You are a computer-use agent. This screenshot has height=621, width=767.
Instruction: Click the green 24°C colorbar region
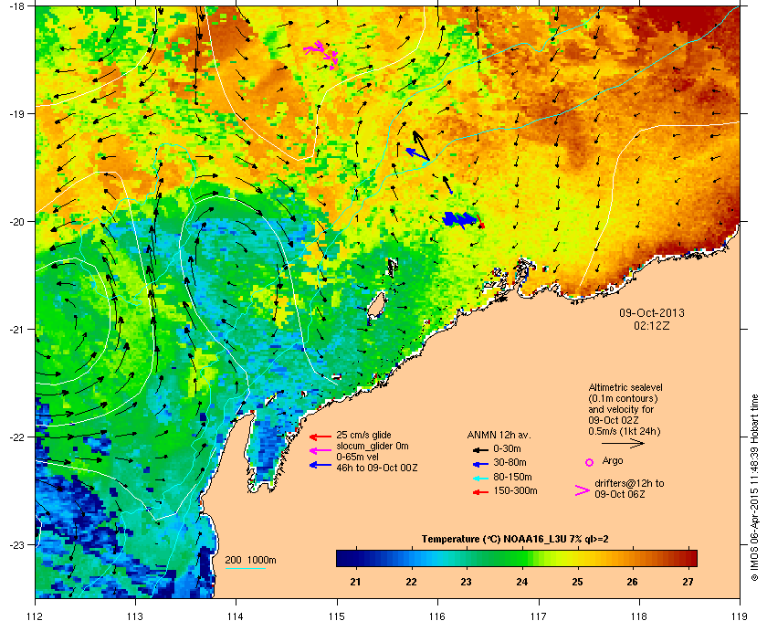[x=522, y=558]
